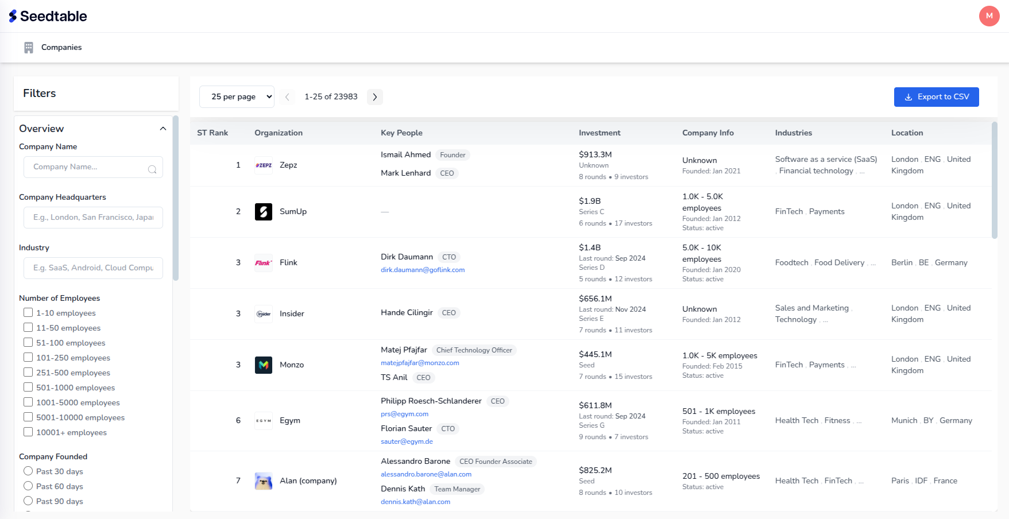Screen dimensions: 1009x519
Task: Click the Egym company logo
Action: (264, 421)
